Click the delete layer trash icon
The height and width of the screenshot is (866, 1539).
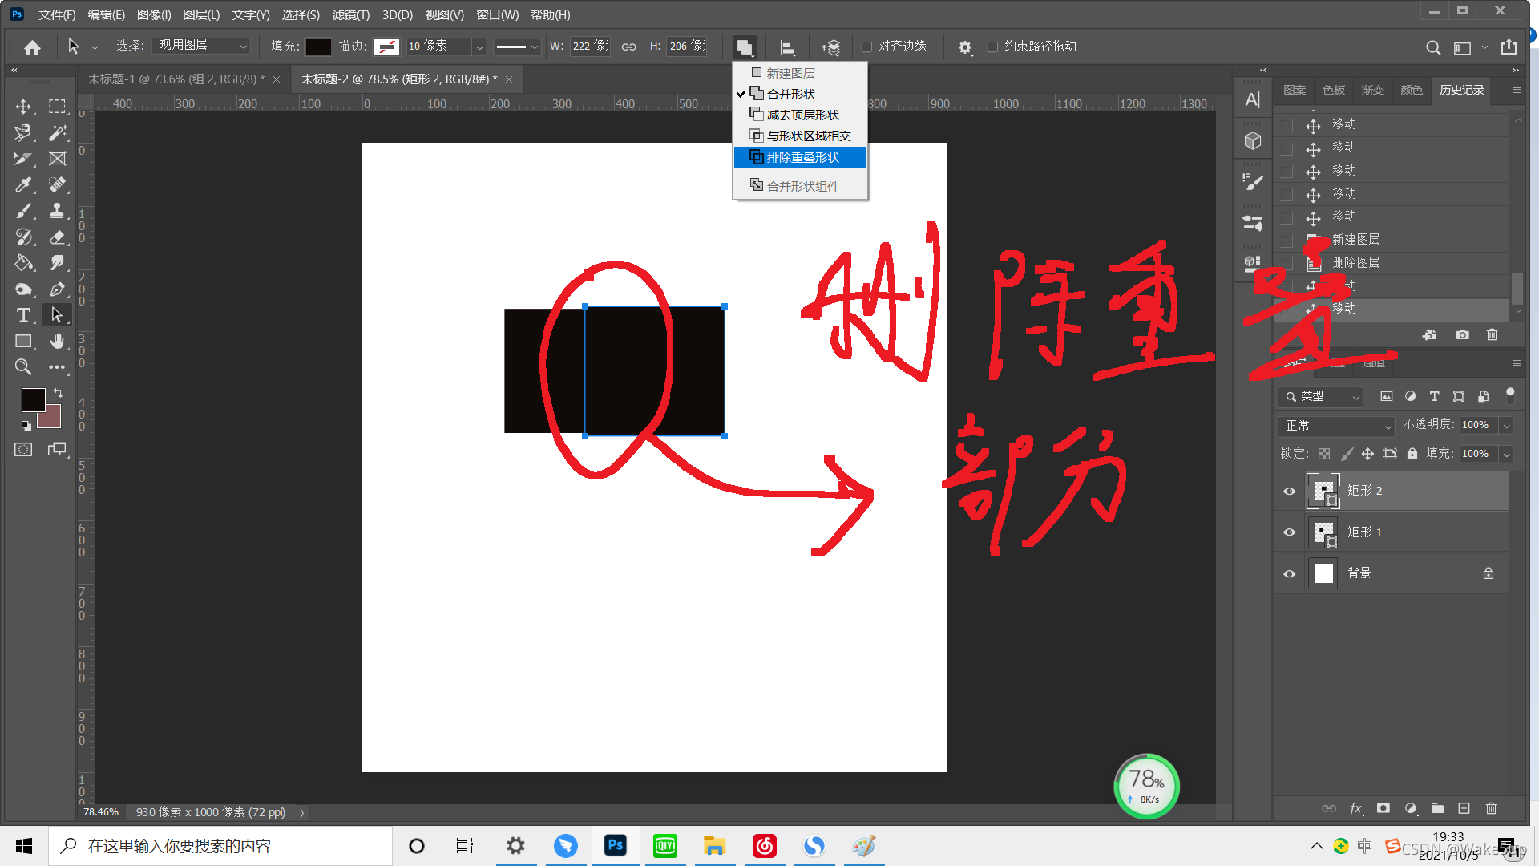[1491, 808]
